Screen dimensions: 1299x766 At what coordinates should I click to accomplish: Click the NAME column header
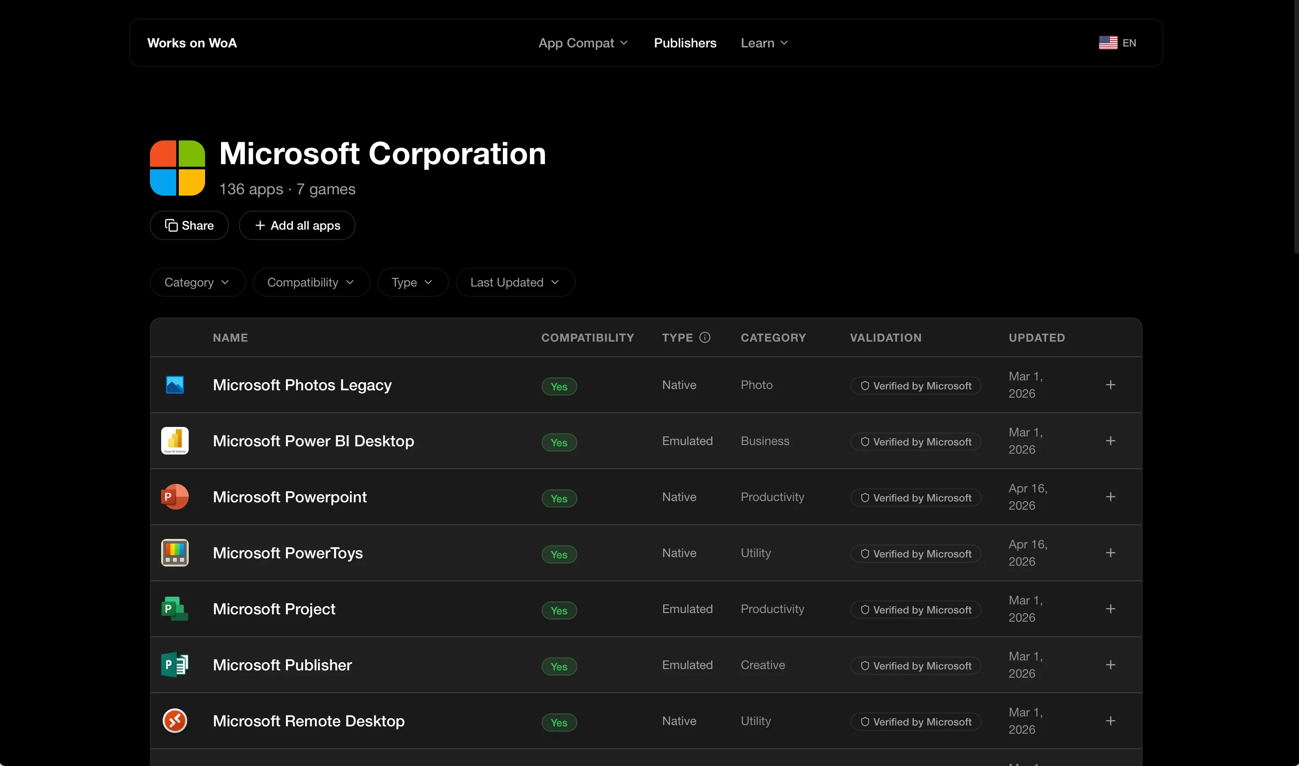click(x=231, y=338)
